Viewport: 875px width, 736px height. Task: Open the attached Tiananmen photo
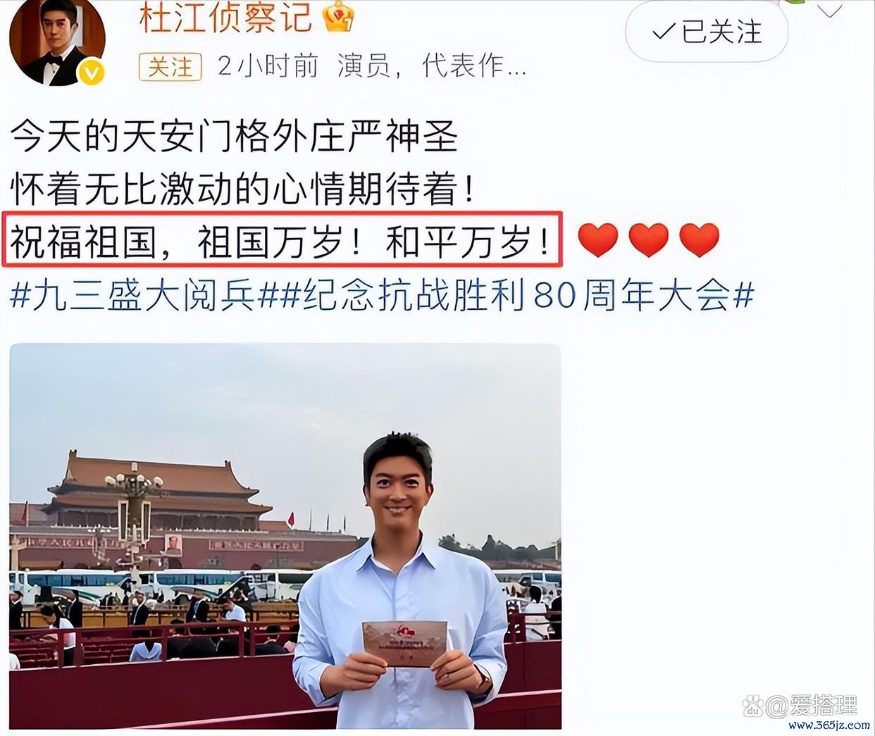[x=285, y=536]
